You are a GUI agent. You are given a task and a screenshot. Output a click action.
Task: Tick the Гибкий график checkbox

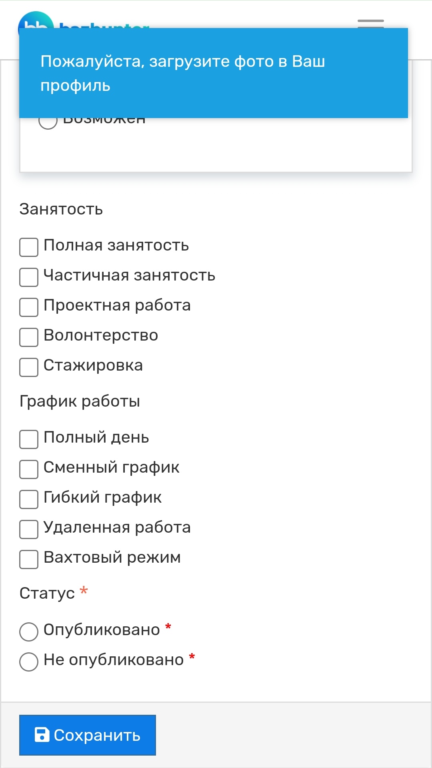click(29, 499)
